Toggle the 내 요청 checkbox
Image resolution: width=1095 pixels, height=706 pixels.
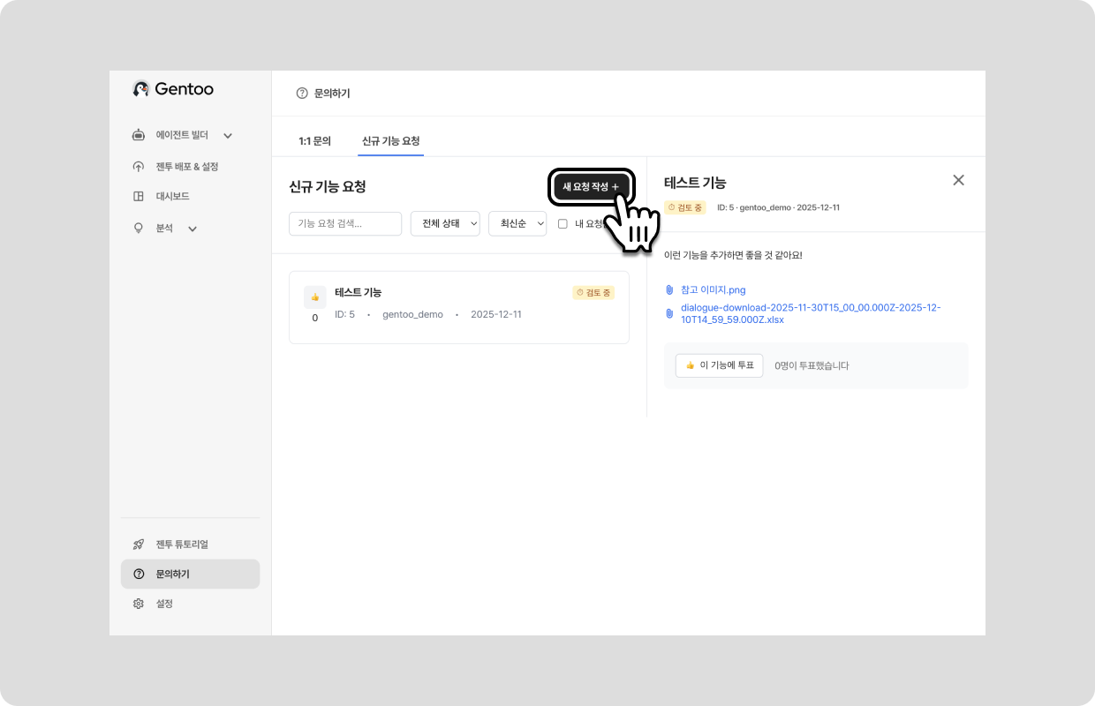[563, 224]
